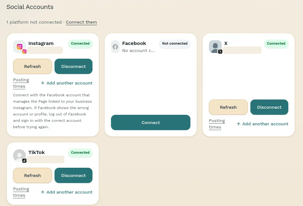Screen dimensions: 303x206
Task: Disconnect the TikTok account
Action: 73,175
